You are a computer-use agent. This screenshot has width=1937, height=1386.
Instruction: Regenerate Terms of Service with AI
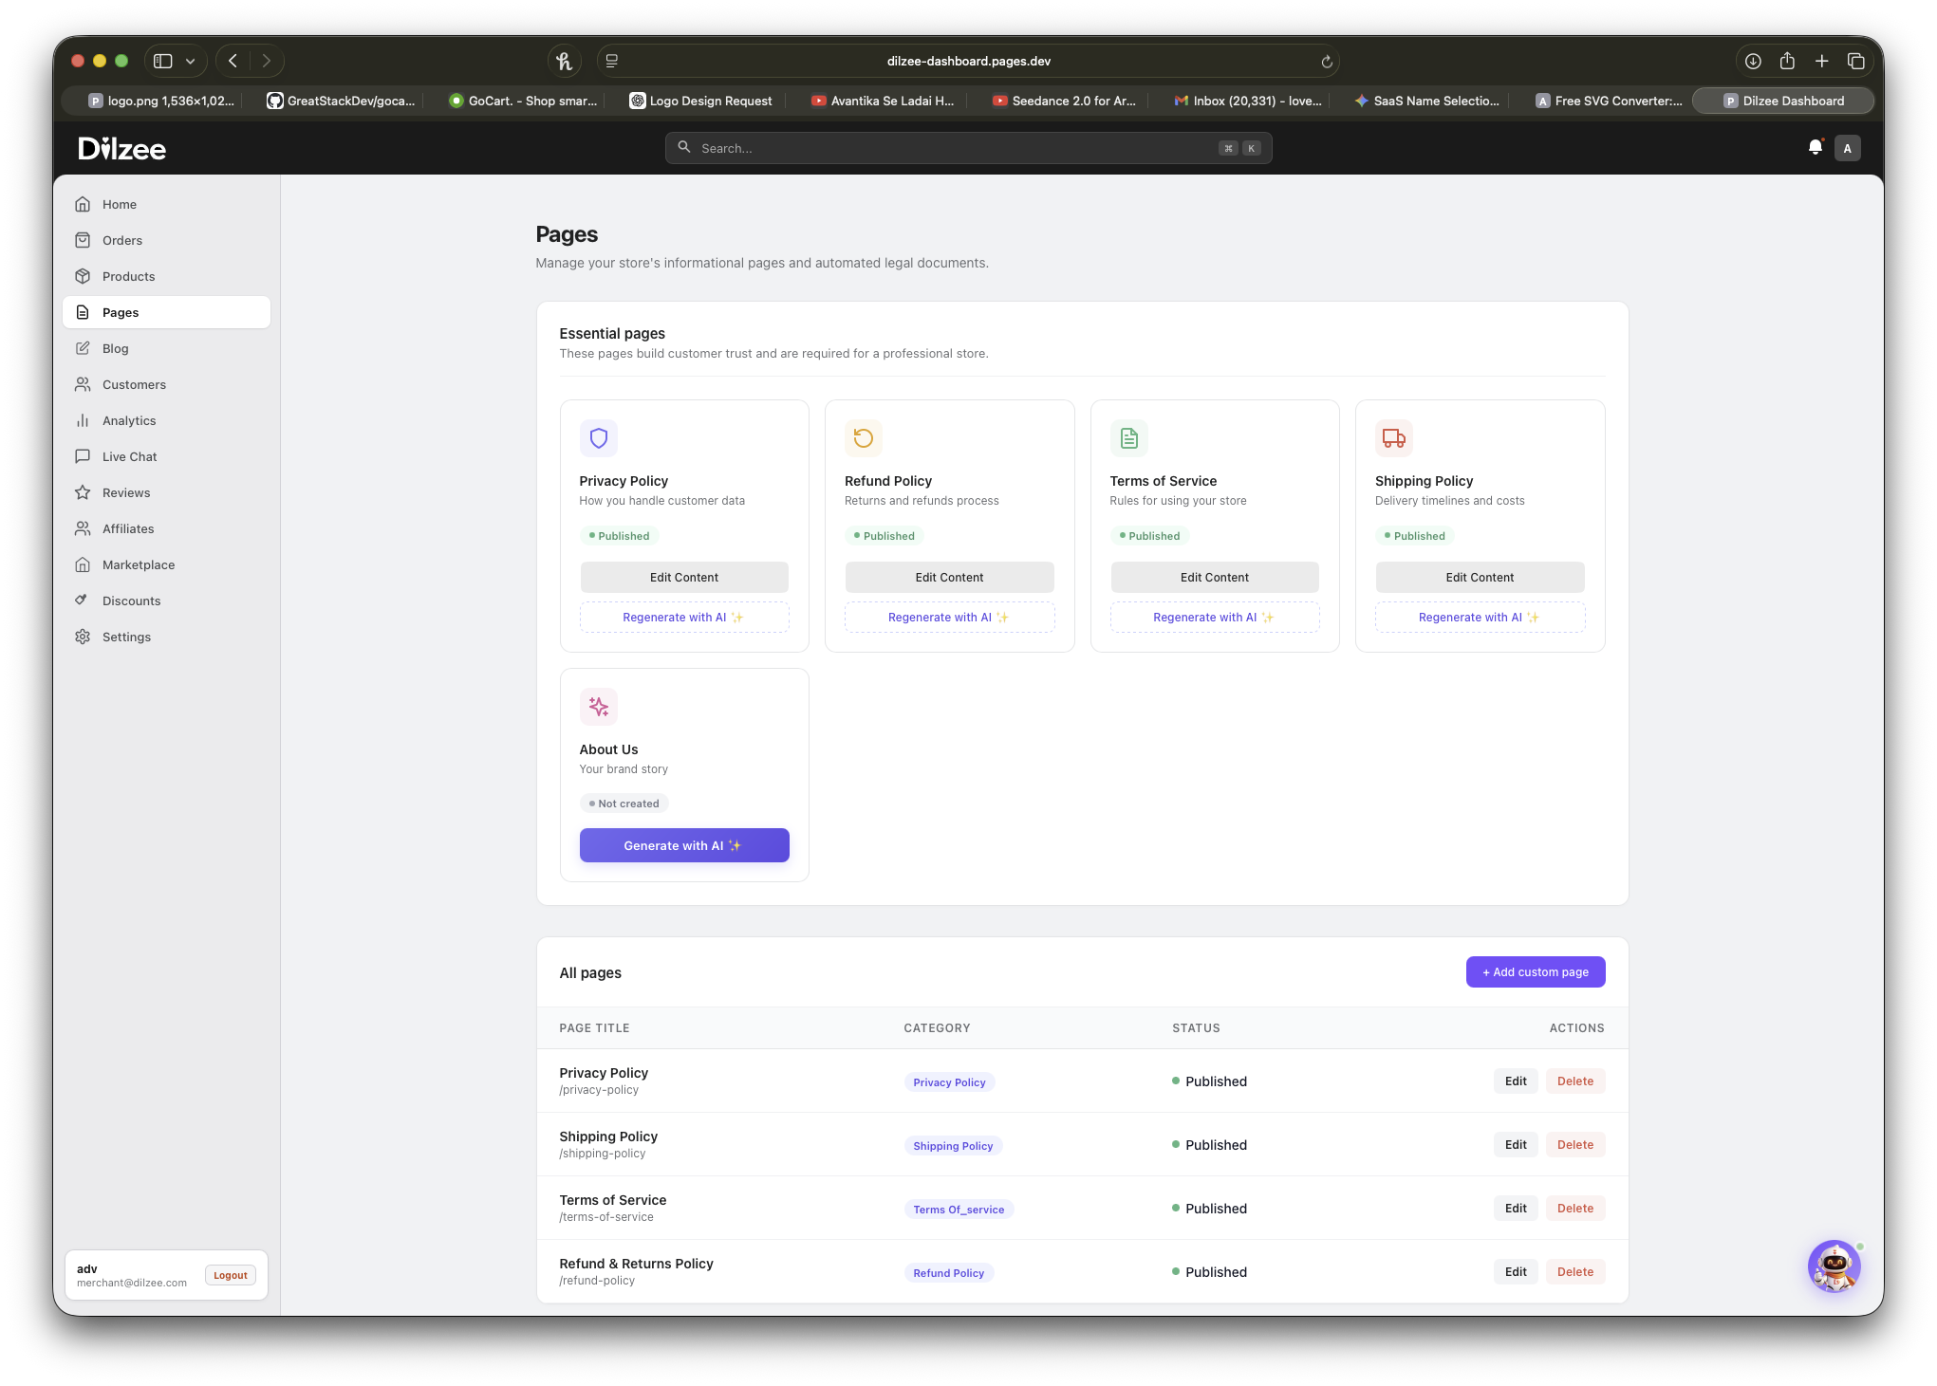pos(1215,617)
